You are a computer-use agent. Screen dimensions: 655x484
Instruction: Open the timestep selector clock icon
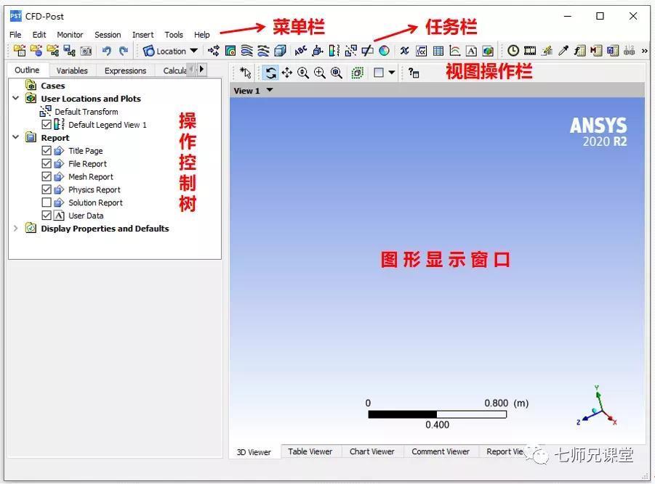point(513,51)
